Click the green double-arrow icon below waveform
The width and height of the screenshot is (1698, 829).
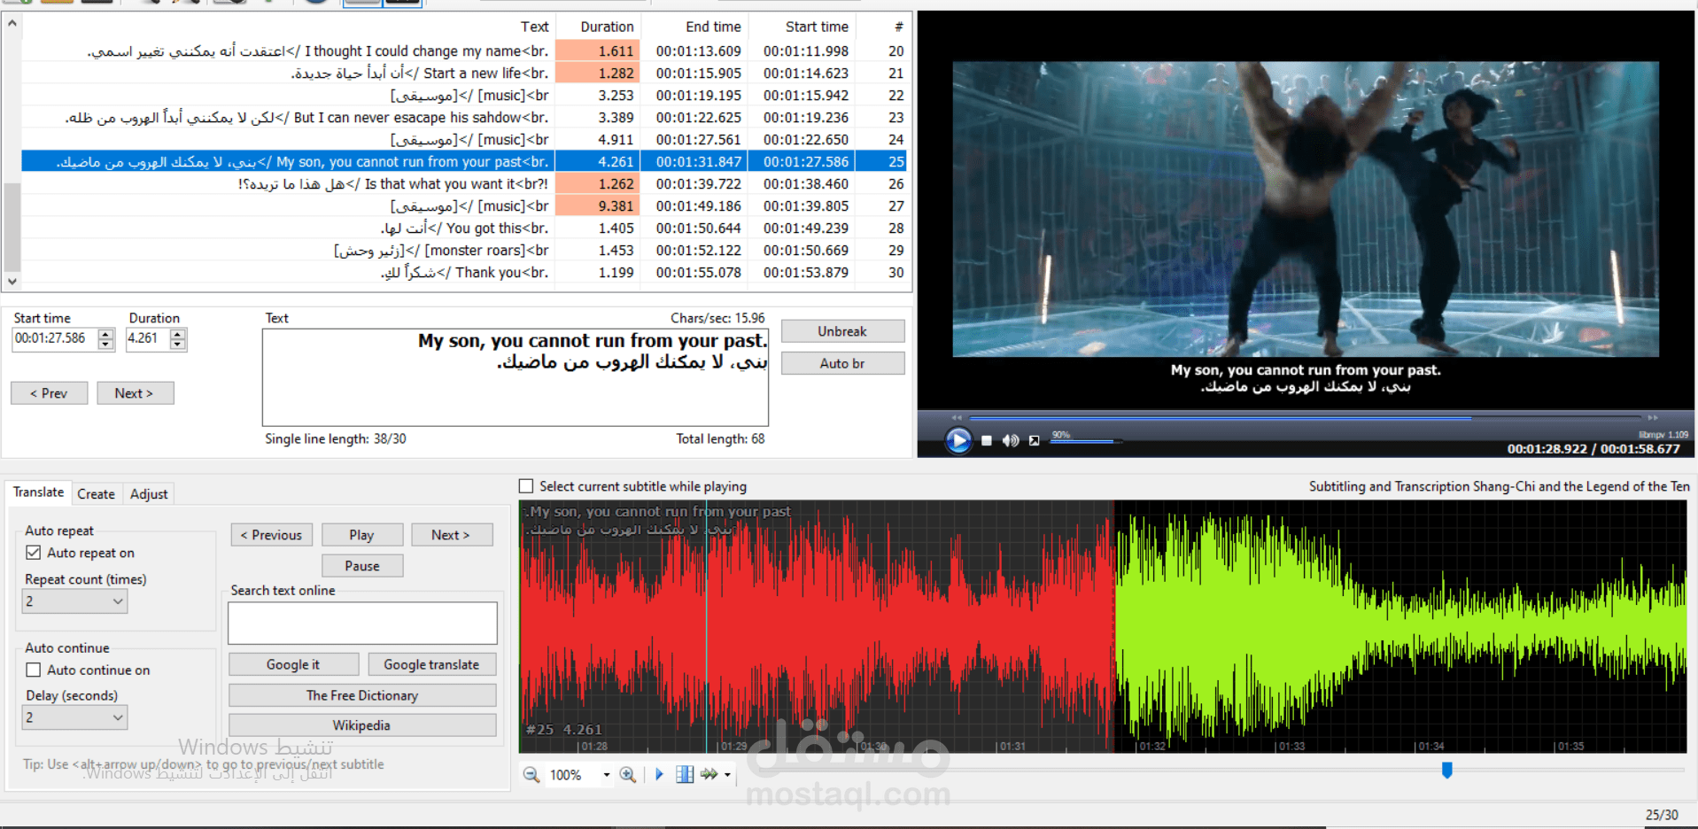tap(709, 774)
